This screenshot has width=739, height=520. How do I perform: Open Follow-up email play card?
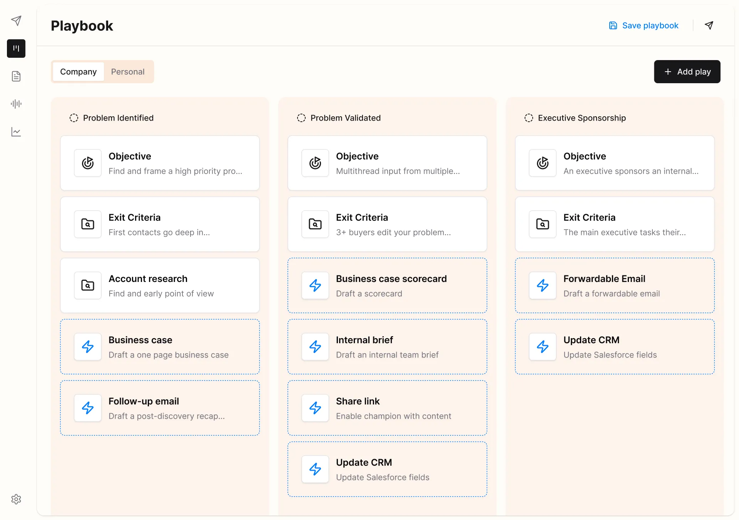pyautogui.click(x=160, y=408)
